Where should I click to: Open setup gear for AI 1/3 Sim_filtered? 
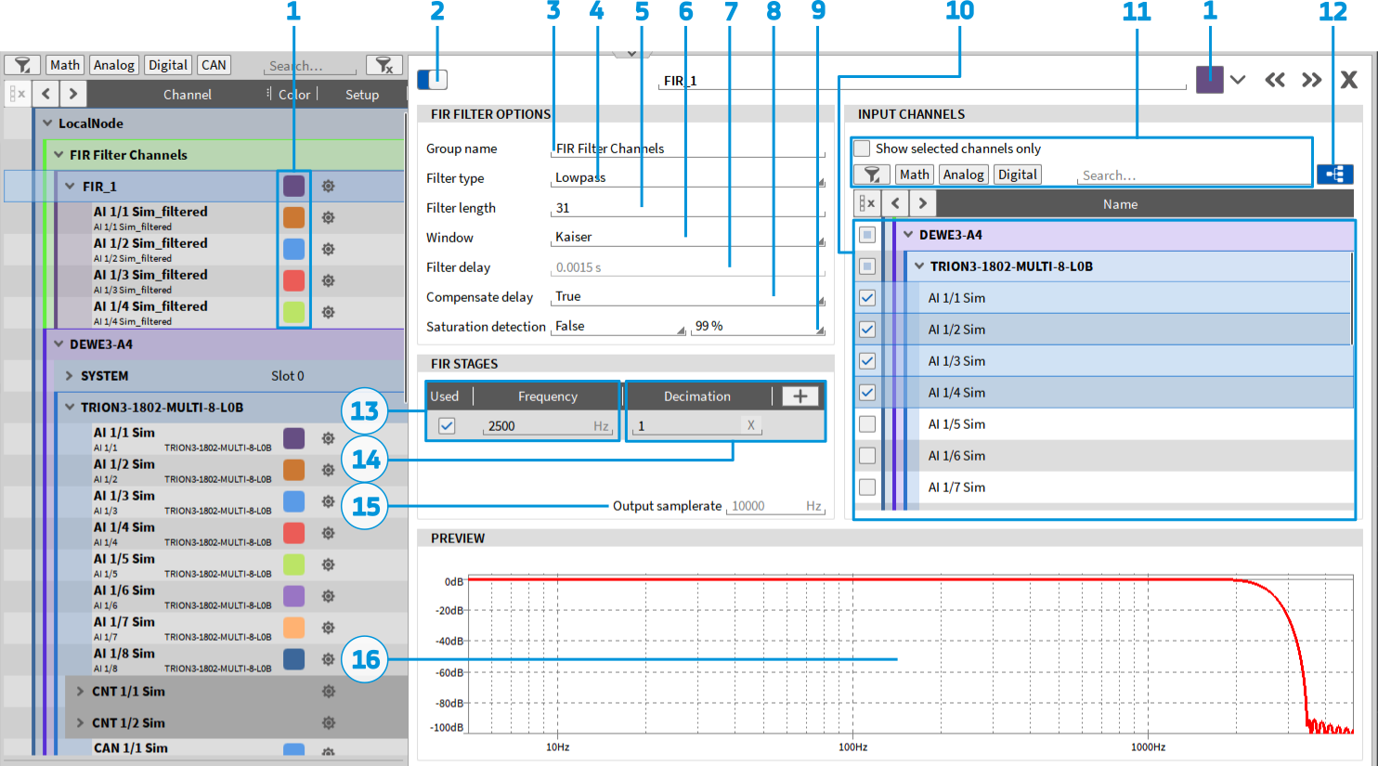click(328, 281)
